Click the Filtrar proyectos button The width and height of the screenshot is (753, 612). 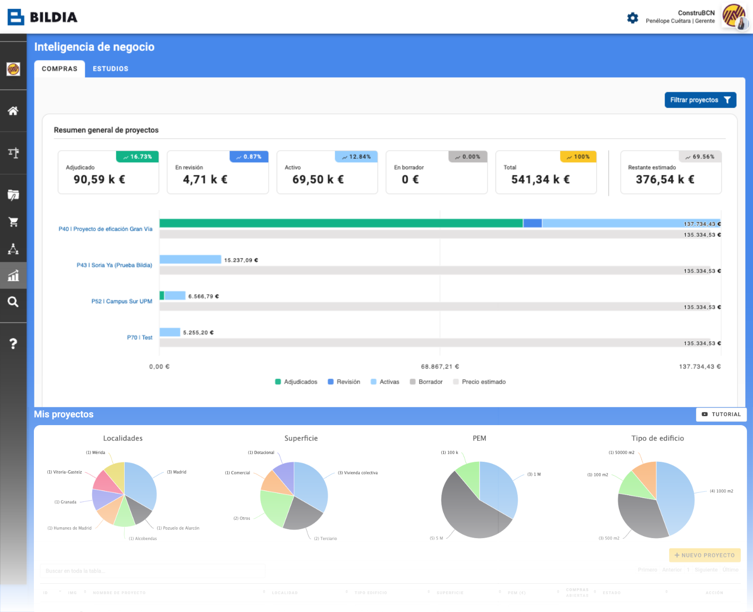pyautogui.click(x=700, y=100)
